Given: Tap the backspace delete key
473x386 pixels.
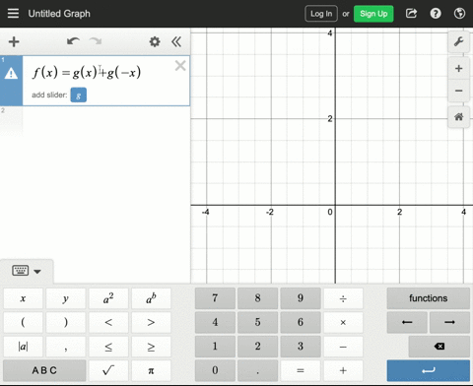Looking at the screenshot, I should [439, 347].
